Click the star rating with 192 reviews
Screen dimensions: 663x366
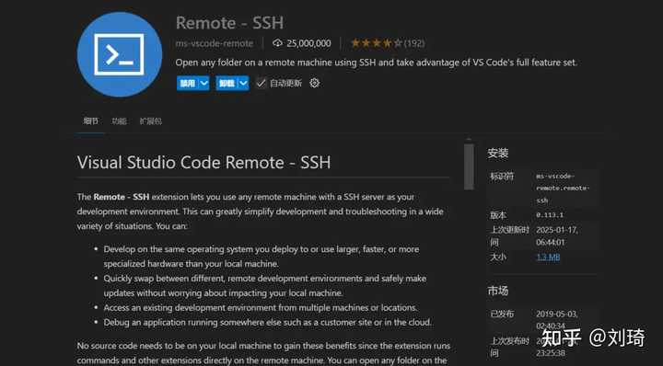pos(388,43)
